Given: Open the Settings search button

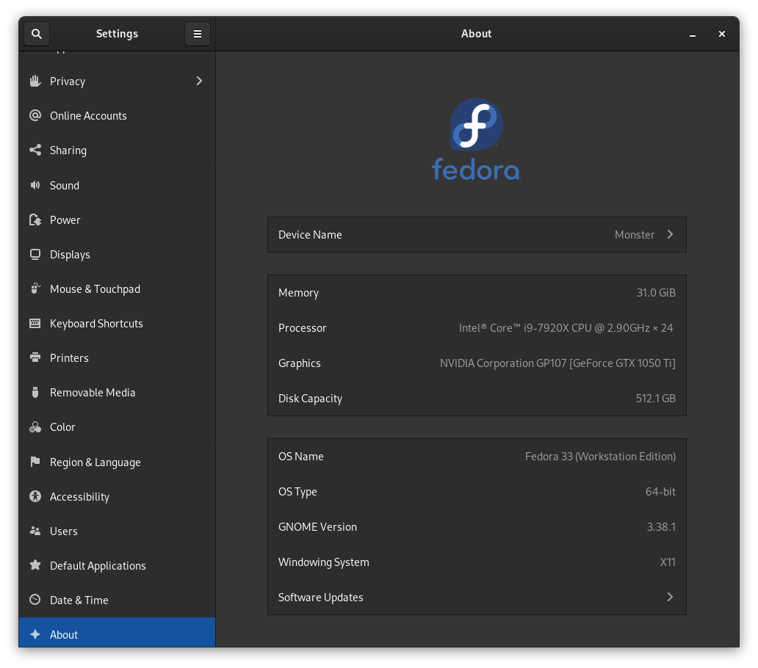Looking at the screenshot, I should click(37, 34).
